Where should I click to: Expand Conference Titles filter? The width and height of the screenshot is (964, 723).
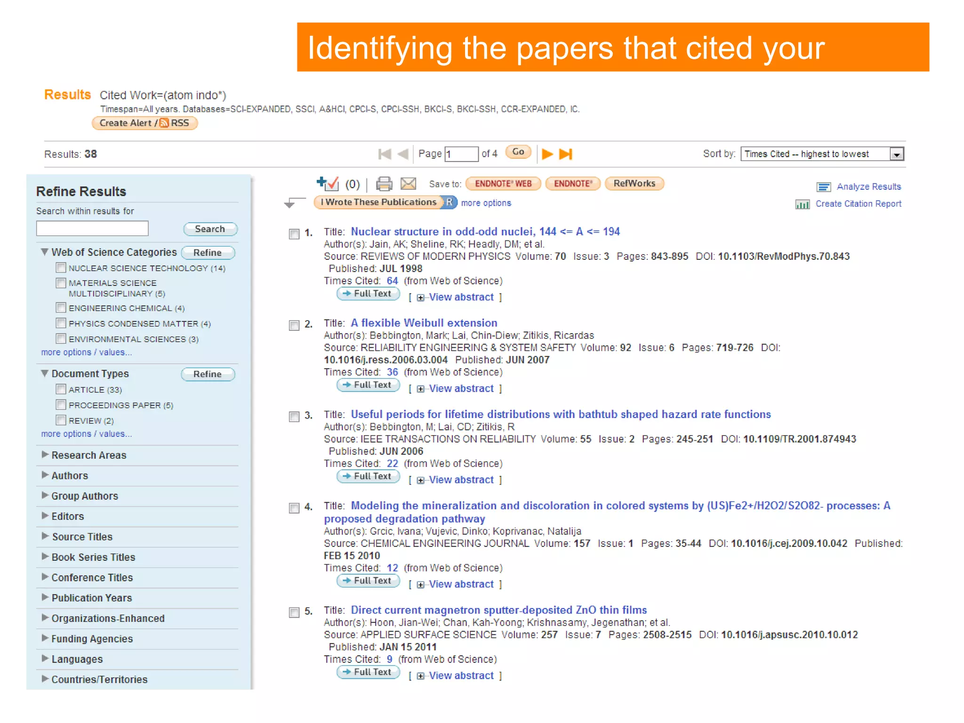45,577
